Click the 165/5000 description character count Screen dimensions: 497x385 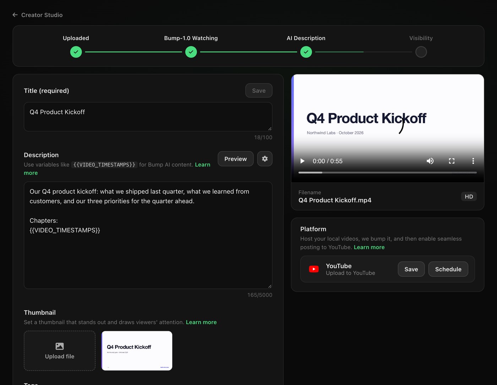coord(260,295)
